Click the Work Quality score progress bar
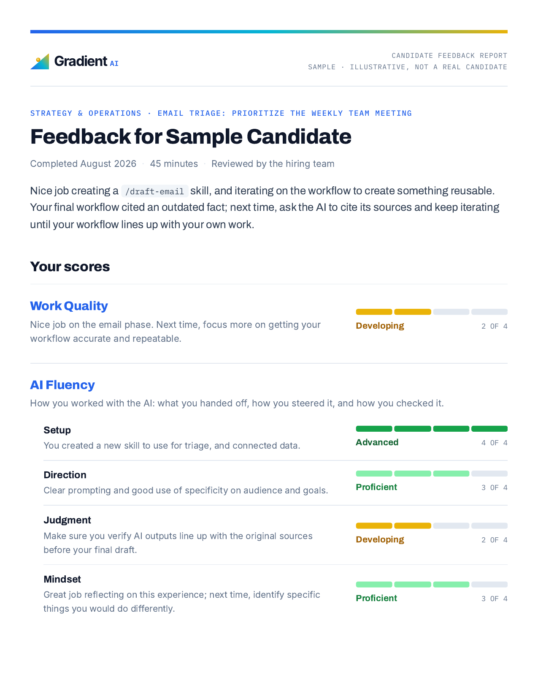 432,312
